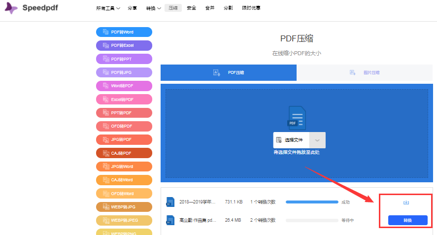
Task: Open the arrow dropdown beside 选择文件
Action: coord(317,140)
